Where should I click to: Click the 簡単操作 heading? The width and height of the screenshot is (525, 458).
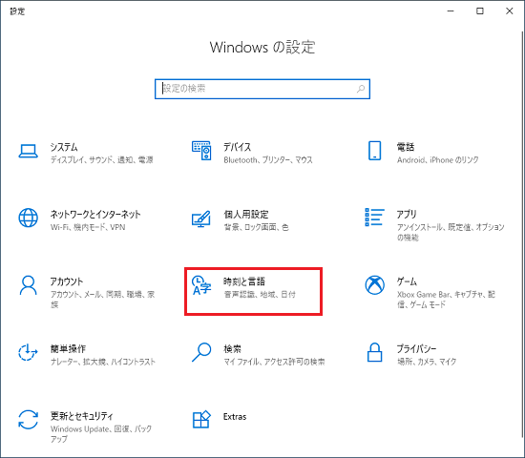coord(68,349)
